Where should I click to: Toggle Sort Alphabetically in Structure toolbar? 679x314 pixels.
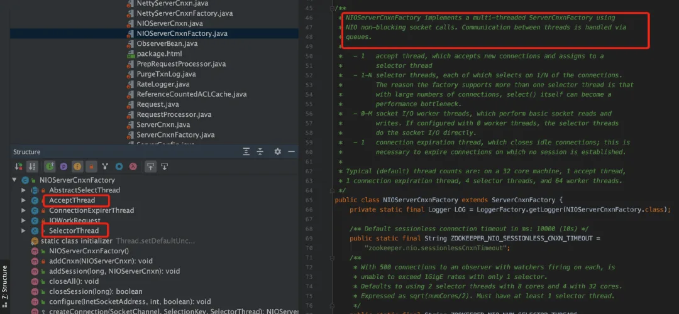(x=32, y=166)
